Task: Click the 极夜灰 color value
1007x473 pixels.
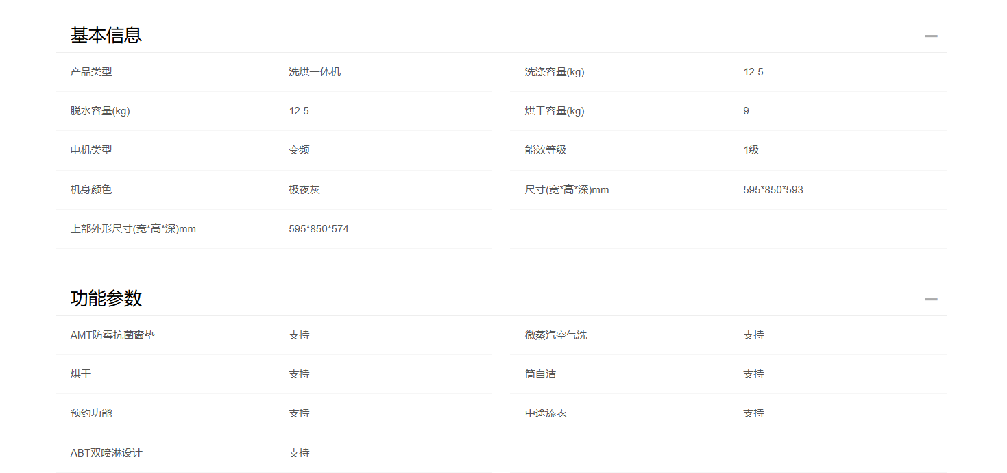Action: [x=304, y=190]
